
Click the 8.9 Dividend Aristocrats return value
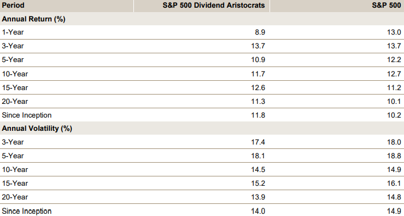(x=260, y=32)
